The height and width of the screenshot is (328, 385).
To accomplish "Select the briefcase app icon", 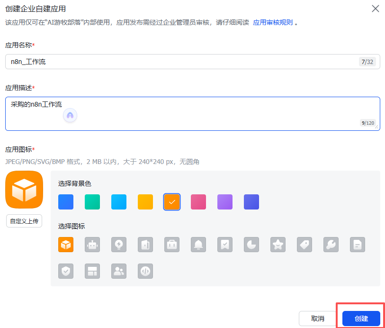I will click(x=172, y=245).
